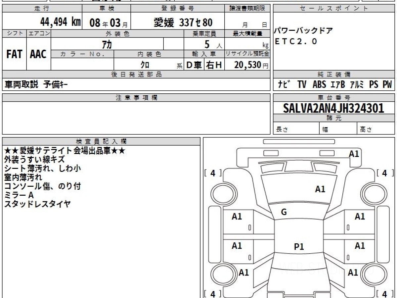Image resolution: width=397 pixels, height=298 pixels.
Task: Select the ★★愛媛サテライト会場出品車★★ note
Action: (x=65, y=151)
